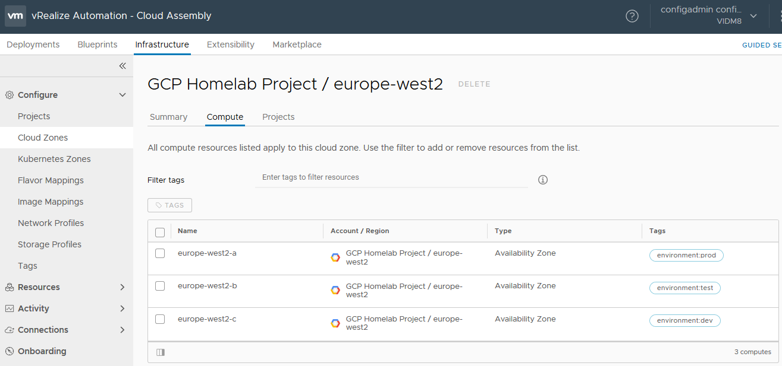Click the europe-west2-b name cell
This screenshot has height=366, width=782.
click(x=207, y=286)
